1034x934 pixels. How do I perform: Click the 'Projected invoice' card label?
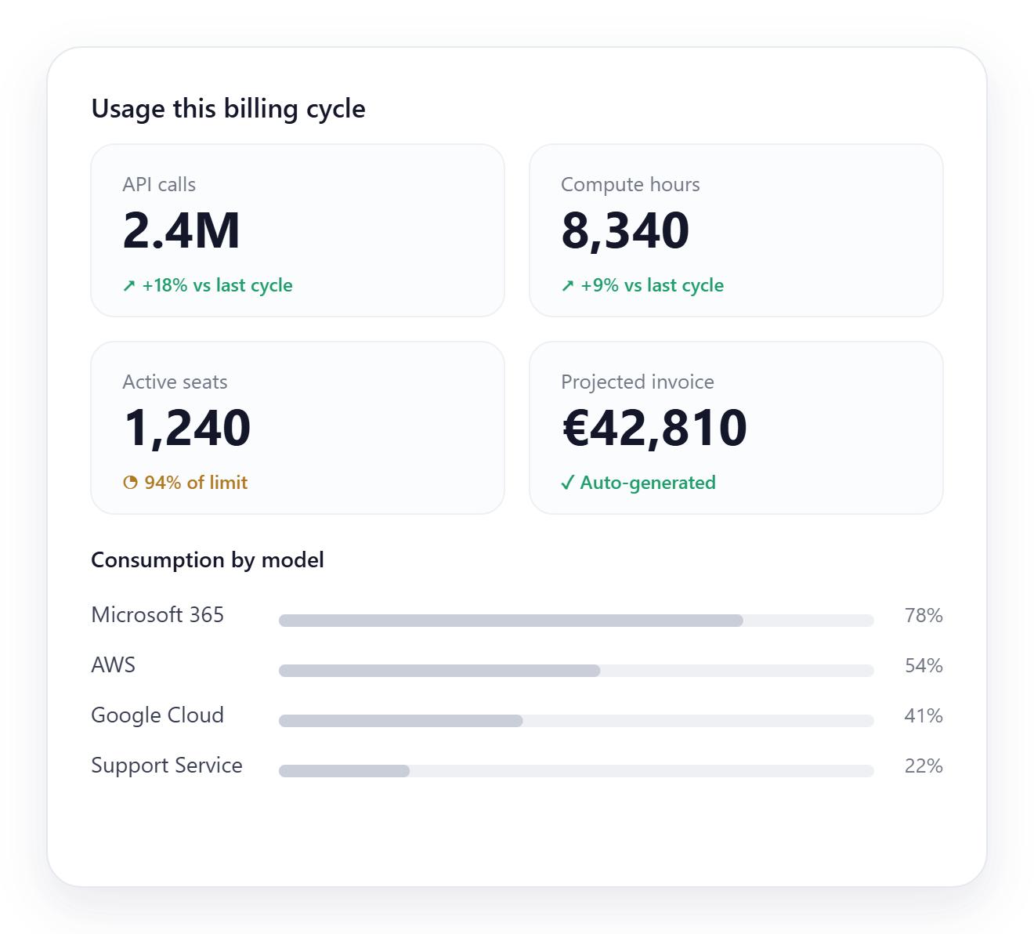tap(638, 382)
